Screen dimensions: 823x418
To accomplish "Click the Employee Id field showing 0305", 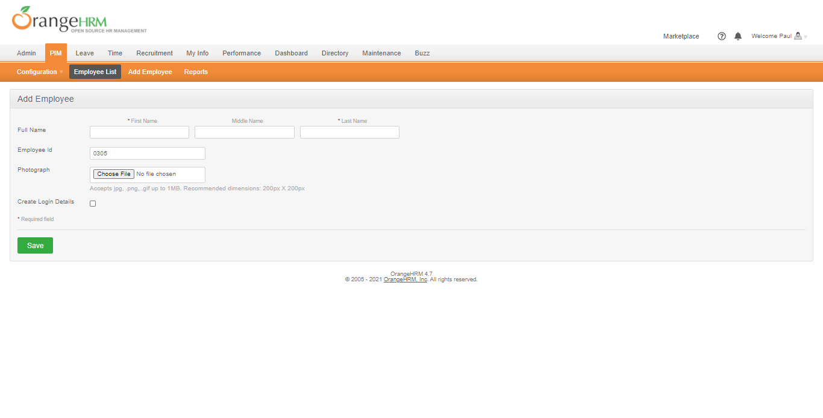I will (148, 154).
